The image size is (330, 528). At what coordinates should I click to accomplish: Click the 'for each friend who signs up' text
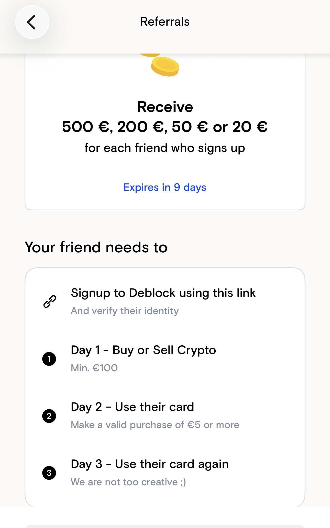(165, 148)
